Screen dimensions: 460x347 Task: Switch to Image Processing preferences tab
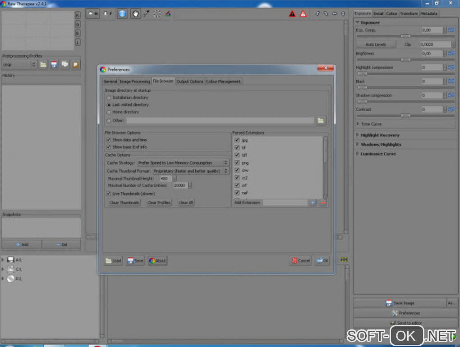click(x=135, y=81)
